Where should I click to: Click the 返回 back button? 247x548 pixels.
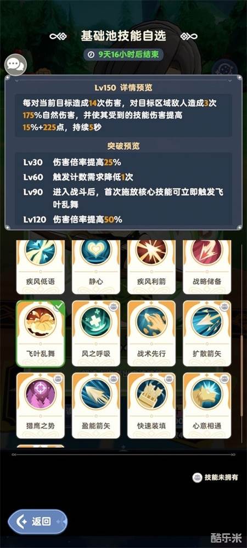pos(37,522)
